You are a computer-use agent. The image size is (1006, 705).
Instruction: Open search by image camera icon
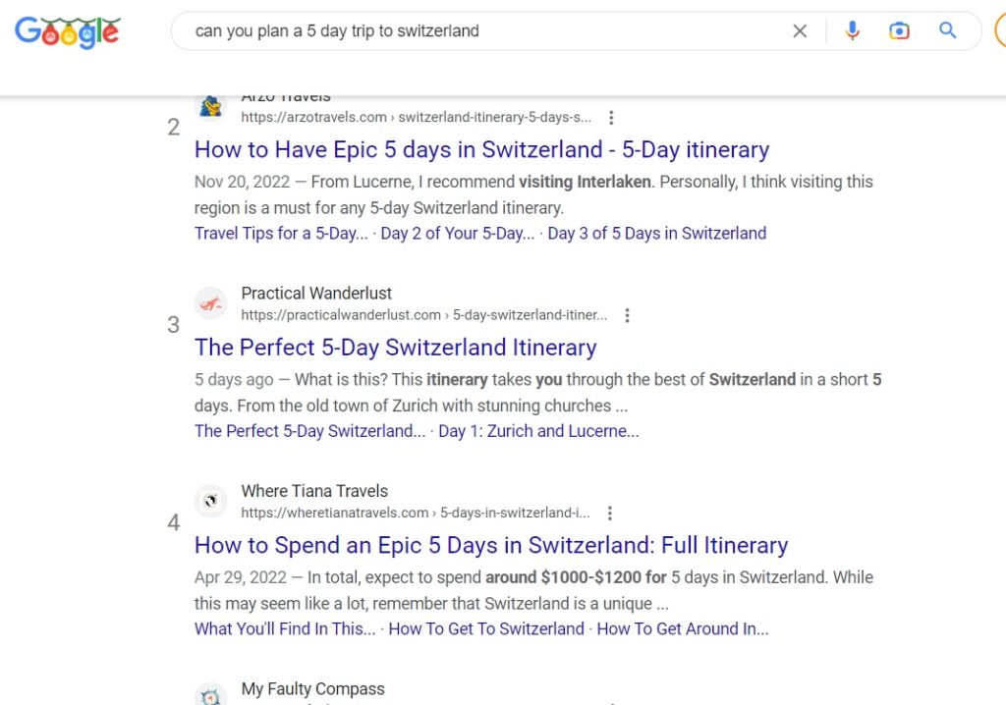click(899, 30)
